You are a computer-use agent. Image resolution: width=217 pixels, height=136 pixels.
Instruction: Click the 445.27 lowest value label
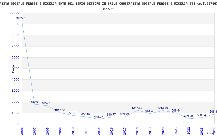coord(98,117)
